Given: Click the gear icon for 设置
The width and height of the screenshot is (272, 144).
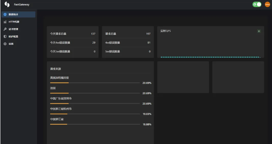Looking at the screenshot, I should click(x=5, y=44).
